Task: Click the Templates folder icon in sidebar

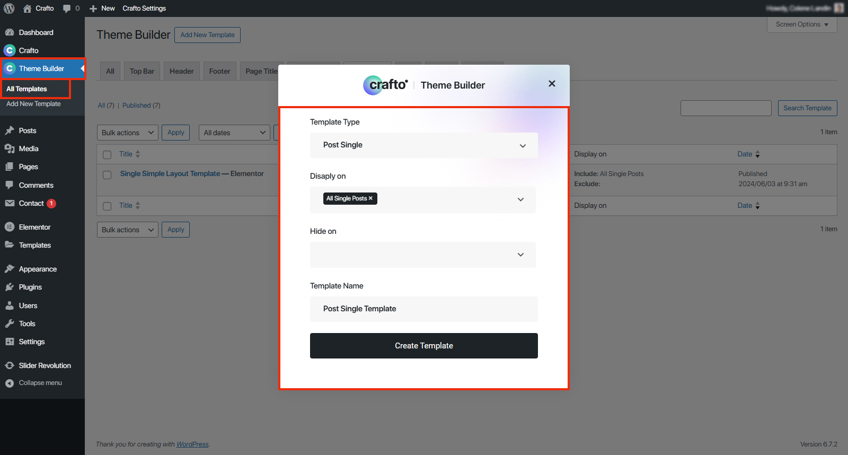Action: (10, 245)
